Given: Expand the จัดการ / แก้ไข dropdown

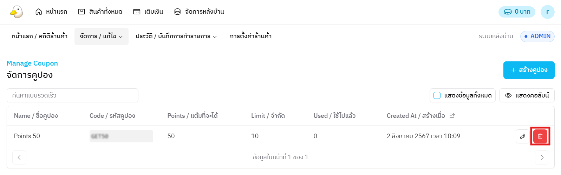Looking at the screenshot, I should pos(101,36).
